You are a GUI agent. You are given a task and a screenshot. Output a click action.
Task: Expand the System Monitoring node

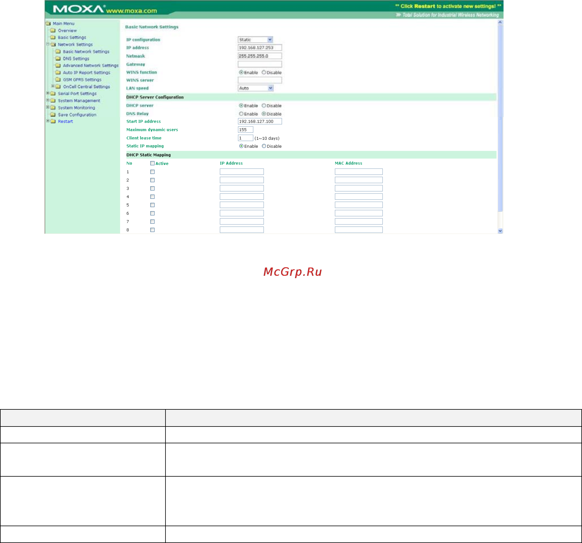pyautogui.click(x=48, y=107)
